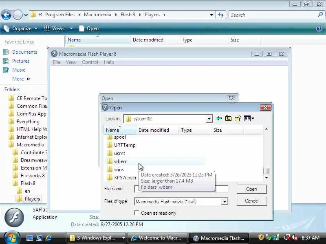Select Flash 8 folder in tree
326x244 pixels.
pos(24,183)
